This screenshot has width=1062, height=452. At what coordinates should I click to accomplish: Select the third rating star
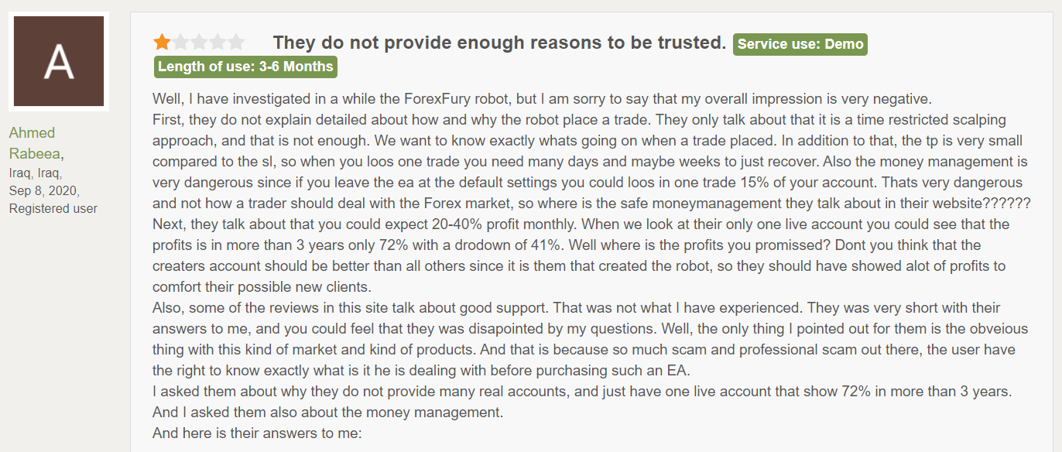click(199, 43)
